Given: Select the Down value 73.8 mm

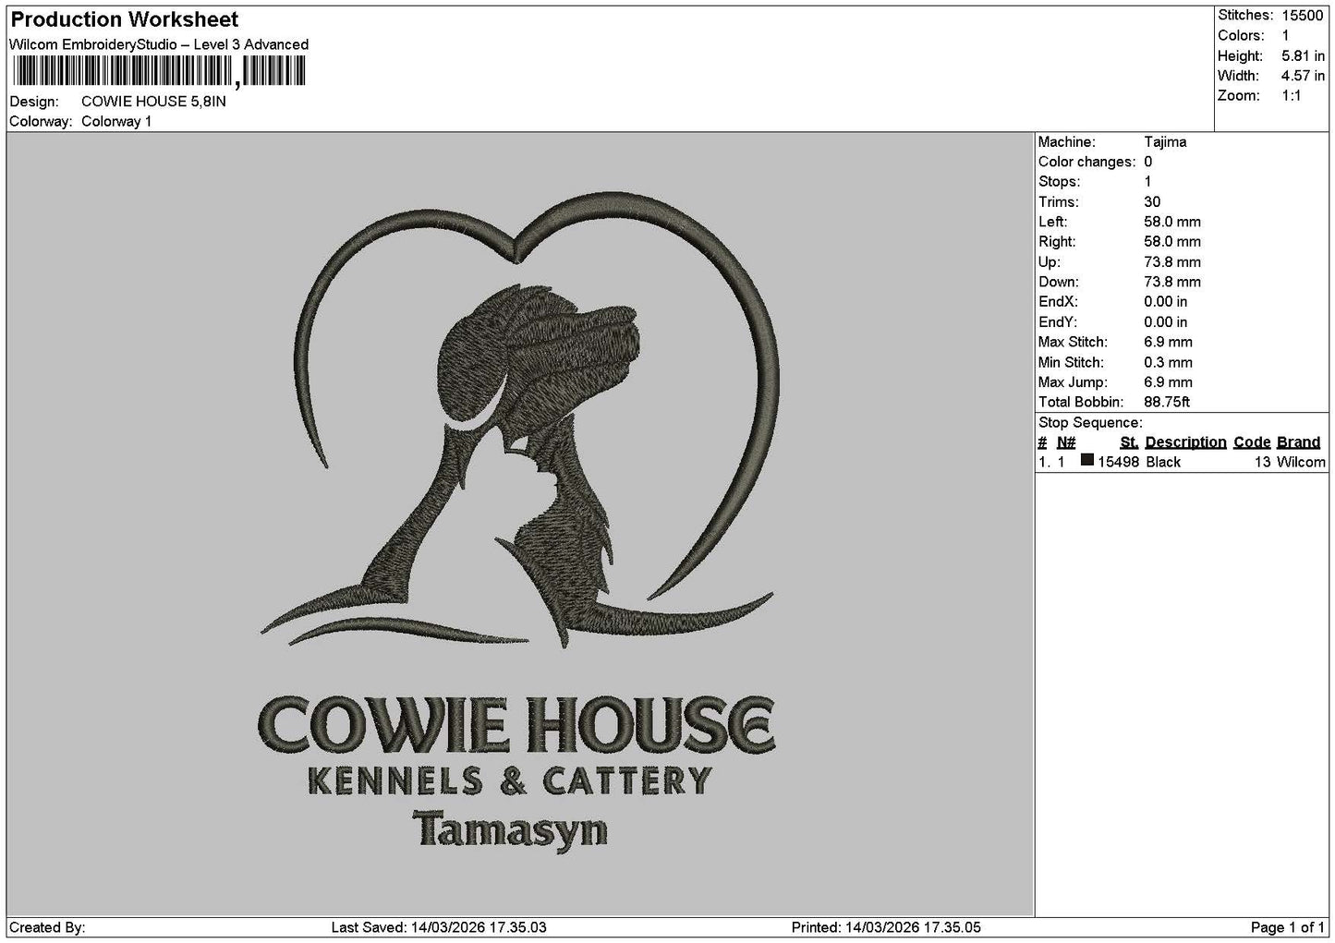Looking at the screenshot, I should 1172,282.
